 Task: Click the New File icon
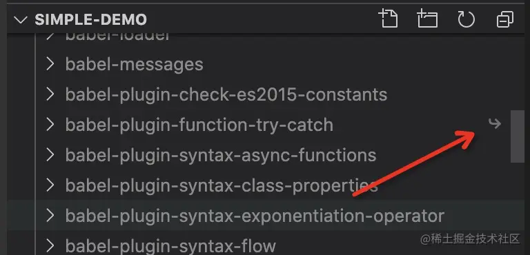click(388, 19)
